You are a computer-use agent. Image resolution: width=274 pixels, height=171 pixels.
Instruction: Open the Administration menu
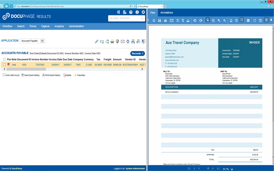point(76,26)
